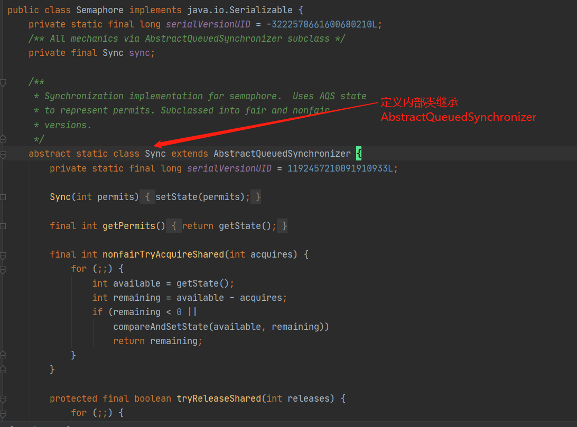Click fold end marker of nonfairTryAcquireShared for loop
The height and width of the screenshot is (427, 577).
pyautogui.click(x=3, y=355)
